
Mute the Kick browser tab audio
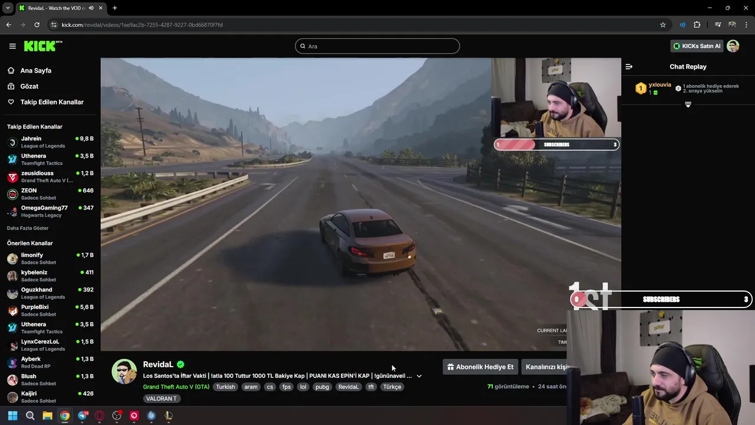pyautogui.click(x=91, y=8)
